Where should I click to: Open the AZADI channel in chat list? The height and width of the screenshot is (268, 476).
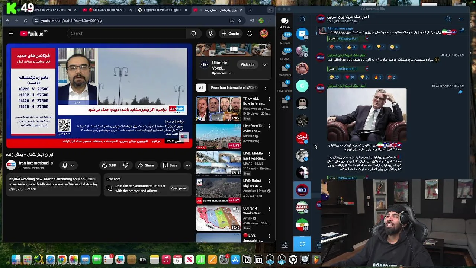click(302, 207)
